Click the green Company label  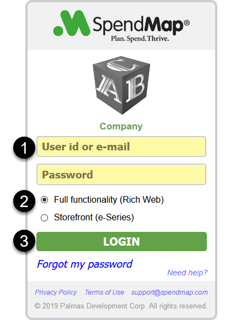click(121, 127)
